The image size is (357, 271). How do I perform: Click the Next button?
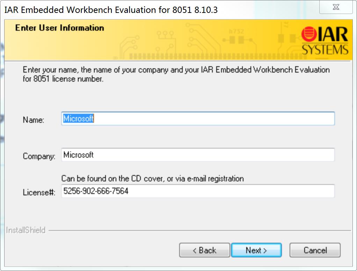click(x=256, y=250)
